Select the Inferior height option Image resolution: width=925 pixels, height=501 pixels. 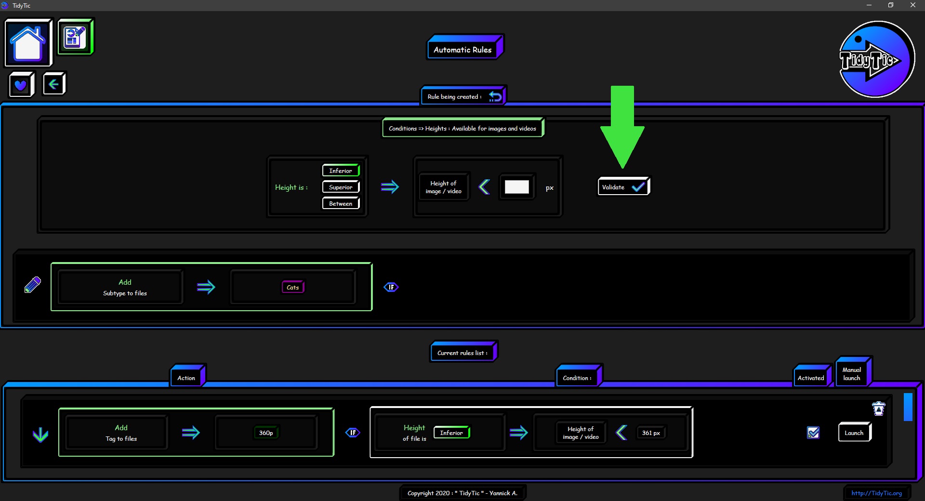click(x=341, y=171)
